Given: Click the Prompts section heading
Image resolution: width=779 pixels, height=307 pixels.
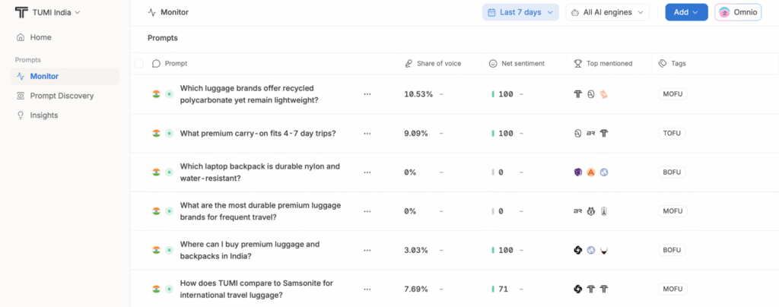Looking at the screenshot, I should click(x=163, y=38).
